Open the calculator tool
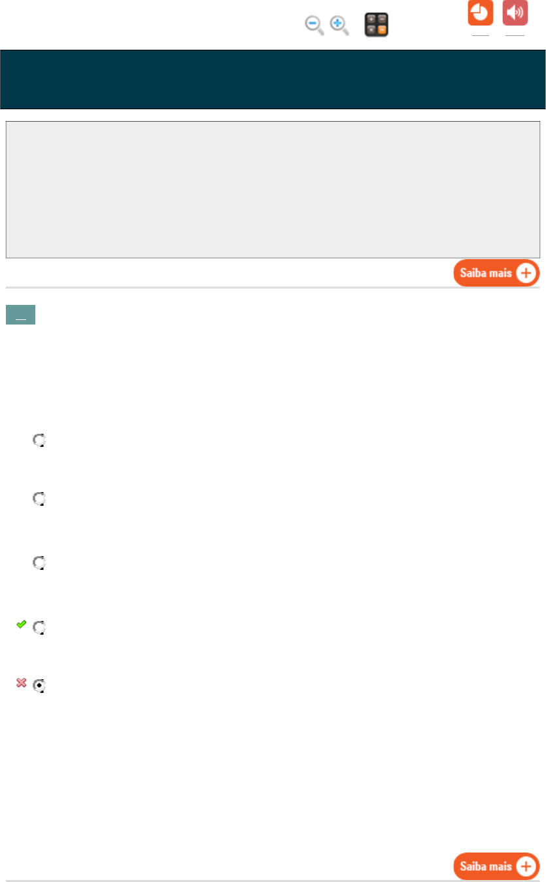Screen dimensions: 546x882 pos(377,25)
